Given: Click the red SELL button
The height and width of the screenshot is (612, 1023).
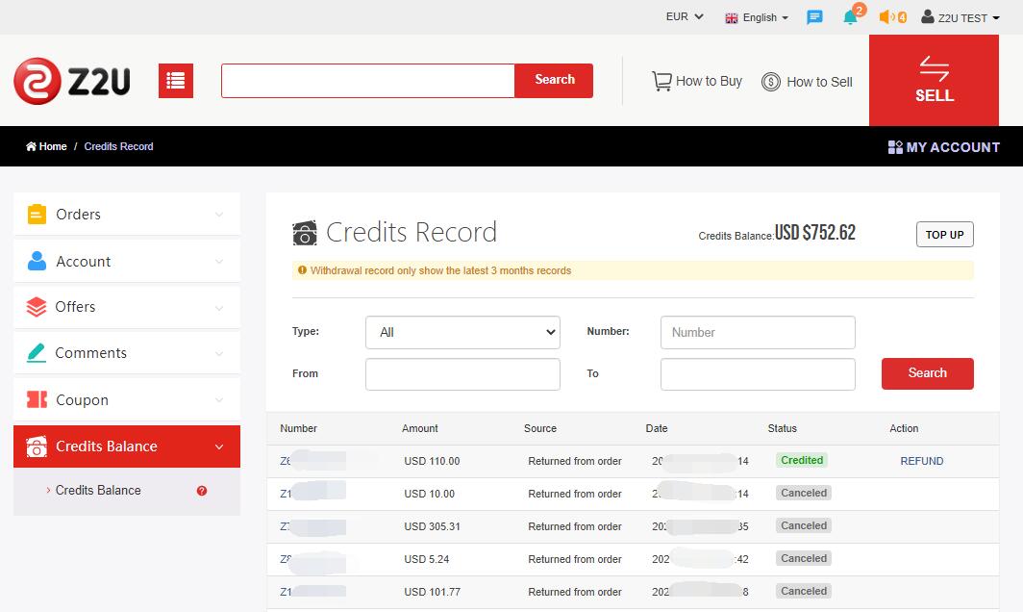Looking at the screenshot, I should click(x=934, y=81).
